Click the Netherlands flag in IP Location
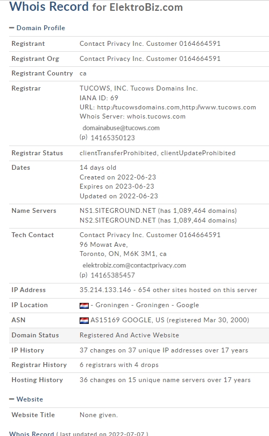Viewport: 269px width, 436px height. [x=84, y=306]
